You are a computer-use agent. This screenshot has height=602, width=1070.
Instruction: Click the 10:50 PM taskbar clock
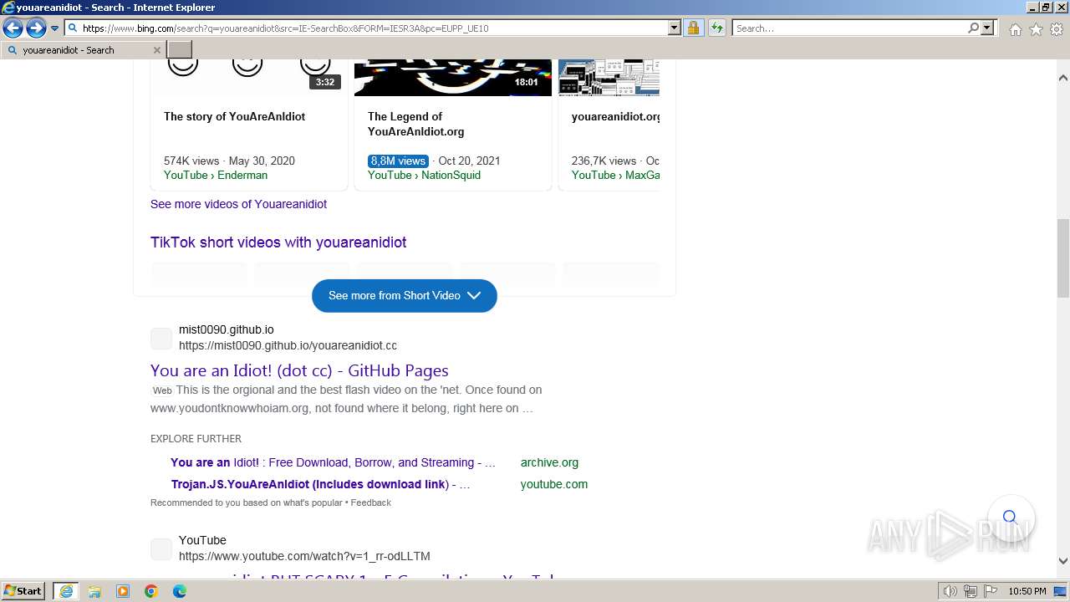coord(1027,591)
